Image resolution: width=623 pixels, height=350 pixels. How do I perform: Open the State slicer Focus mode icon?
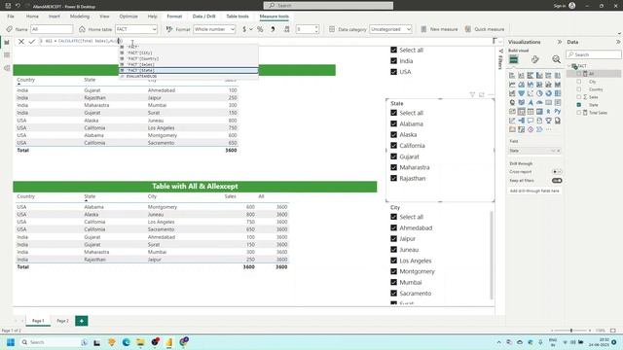[482, 94]
